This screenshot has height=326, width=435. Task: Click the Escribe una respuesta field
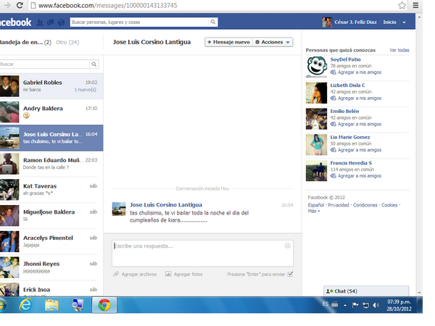click(202, 254)
